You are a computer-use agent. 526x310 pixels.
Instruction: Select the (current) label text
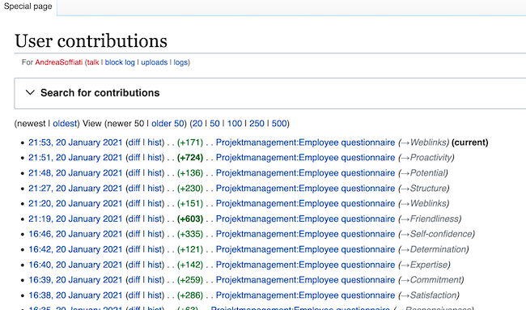(469, 142)
